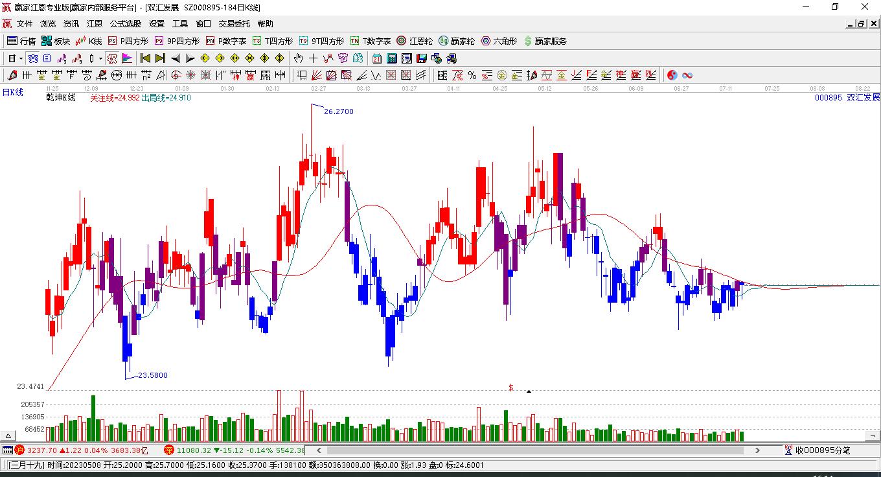
Task: Click the 26.2700 high price marker
Action: coord(339,111)
